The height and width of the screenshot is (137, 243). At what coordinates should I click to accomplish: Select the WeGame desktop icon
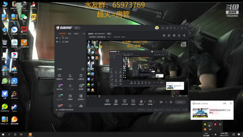(14, 95)
